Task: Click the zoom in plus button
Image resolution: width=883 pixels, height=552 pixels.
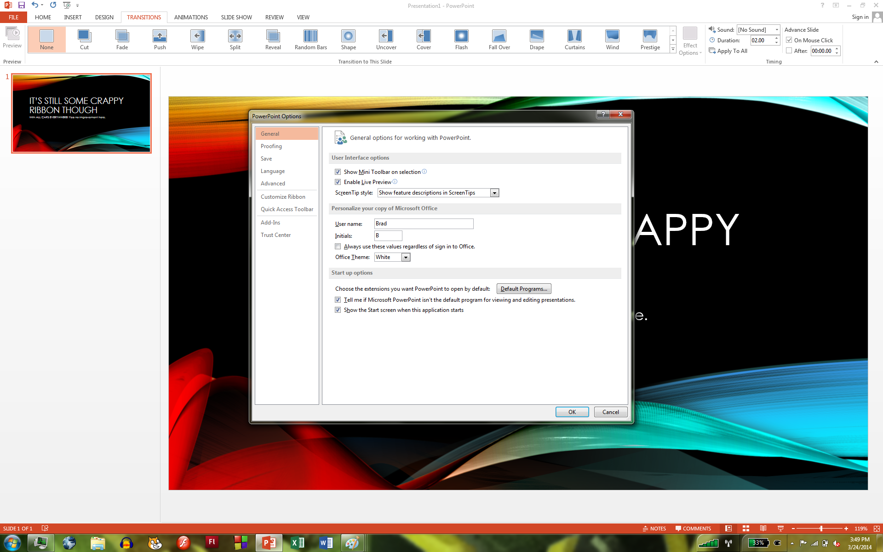Action: coord(846,529)
